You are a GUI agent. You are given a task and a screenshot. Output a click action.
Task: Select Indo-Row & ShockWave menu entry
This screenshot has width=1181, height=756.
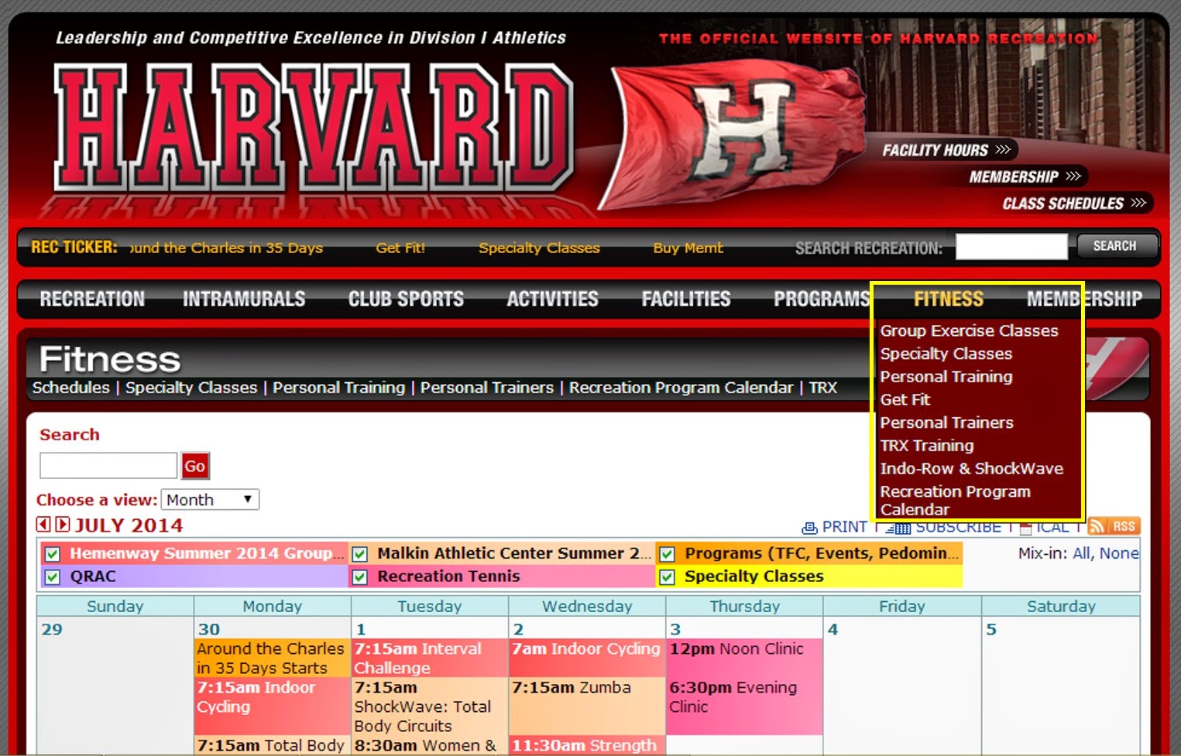[x=971, y=469]
